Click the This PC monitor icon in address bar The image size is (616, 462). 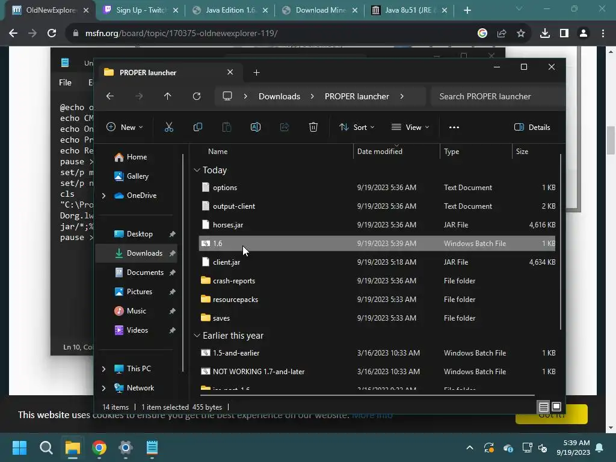[227, 96]
